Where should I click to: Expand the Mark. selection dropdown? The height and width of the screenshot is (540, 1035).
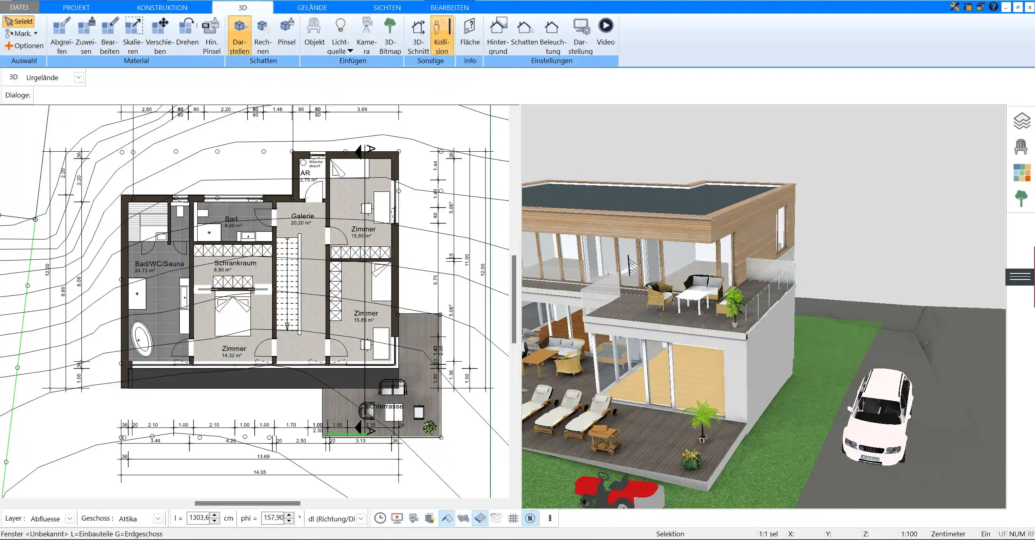[x=36, y=34]
